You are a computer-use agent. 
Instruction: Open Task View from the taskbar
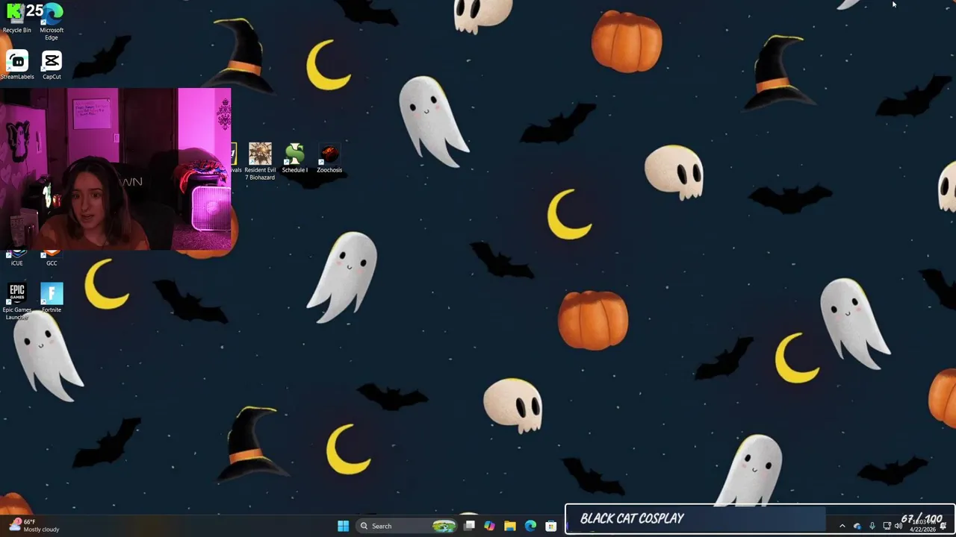click(x=469, y=526)
